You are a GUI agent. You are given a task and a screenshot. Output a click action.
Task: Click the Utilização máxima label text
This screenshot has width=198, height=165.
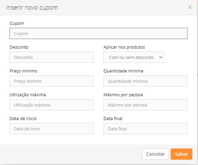(x=28, y=95)
